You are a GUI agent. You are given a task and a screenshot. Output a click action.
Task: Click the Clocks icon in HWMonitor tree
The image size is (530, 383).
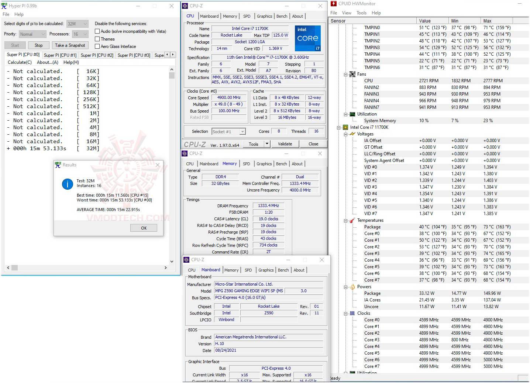352,313
